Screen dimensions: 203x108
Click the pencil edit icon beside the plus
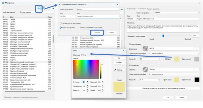(x=43, y=9)
